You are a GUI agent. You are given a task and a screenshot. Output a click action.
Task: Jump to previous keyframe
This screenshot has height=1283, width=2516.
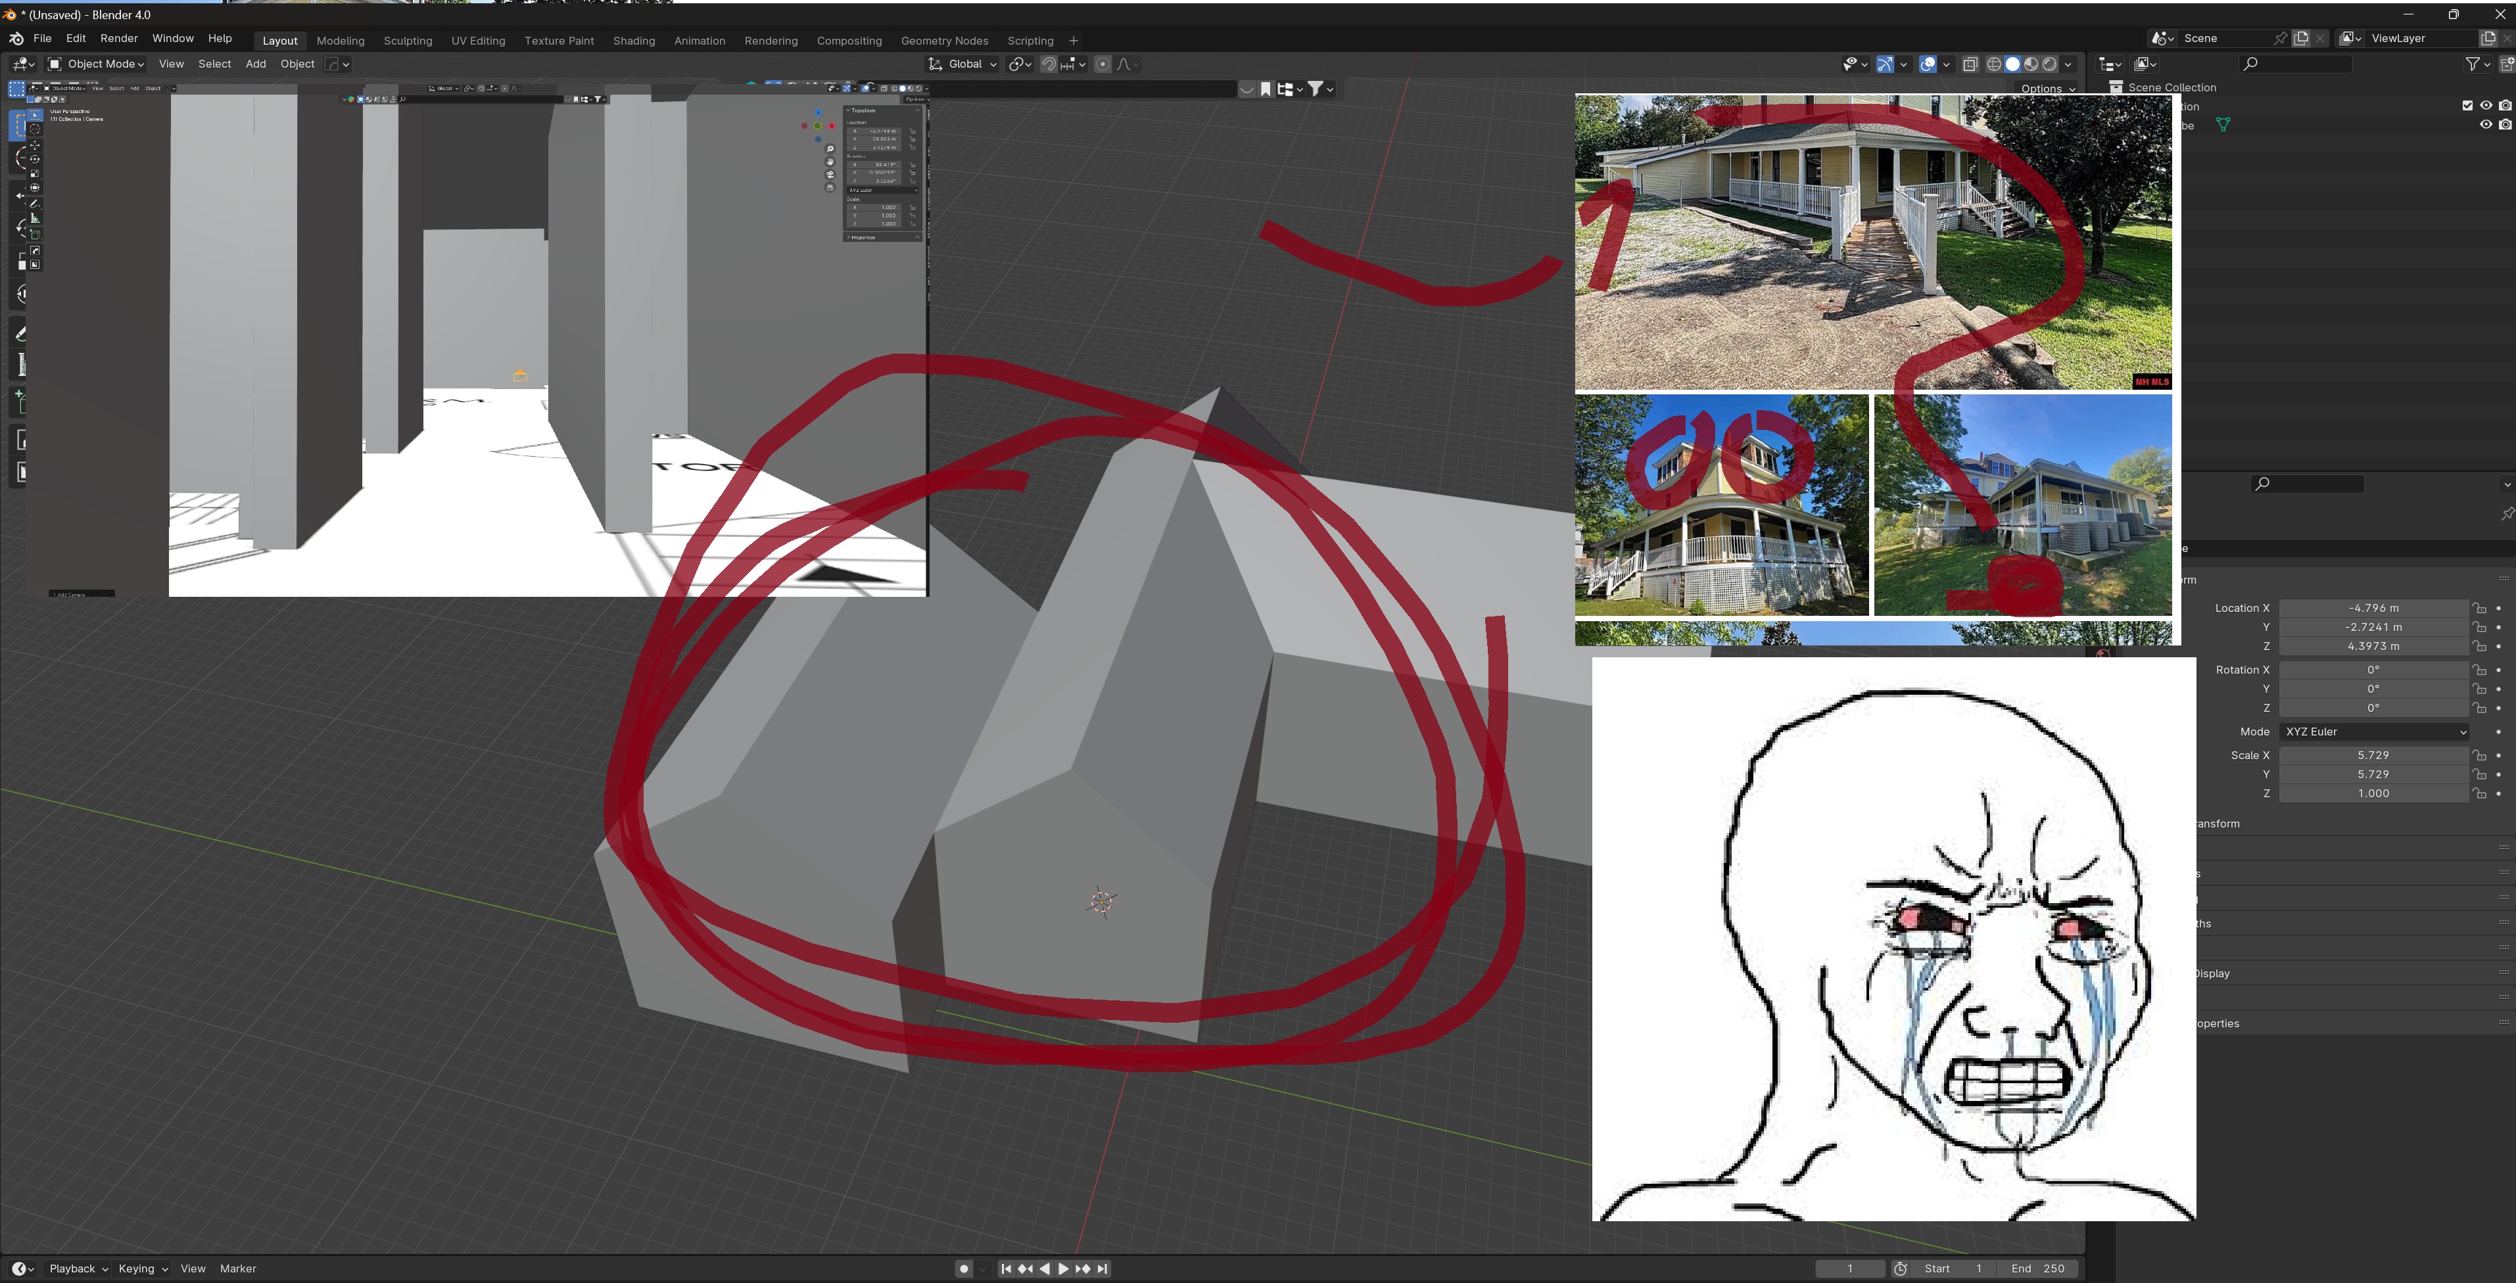[1026, 1269]
